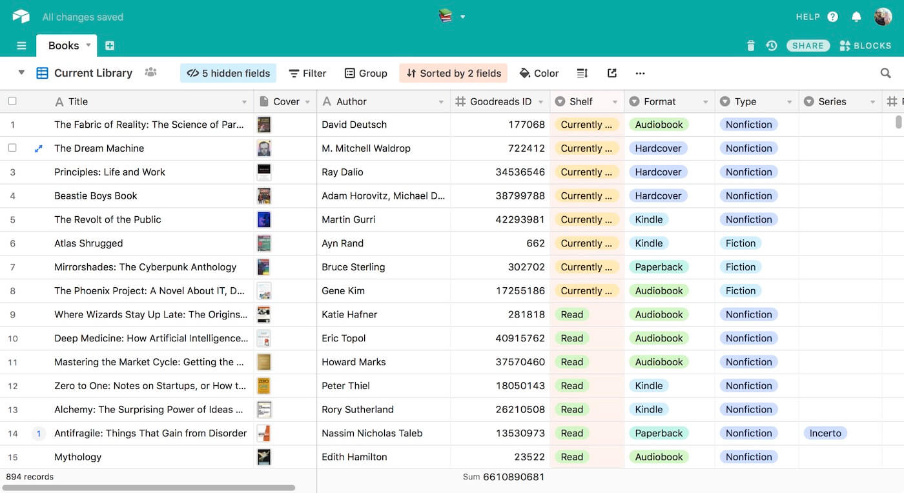Open the tables list hamburger menu
Screen dimensions: 904x493
point(21,46)
